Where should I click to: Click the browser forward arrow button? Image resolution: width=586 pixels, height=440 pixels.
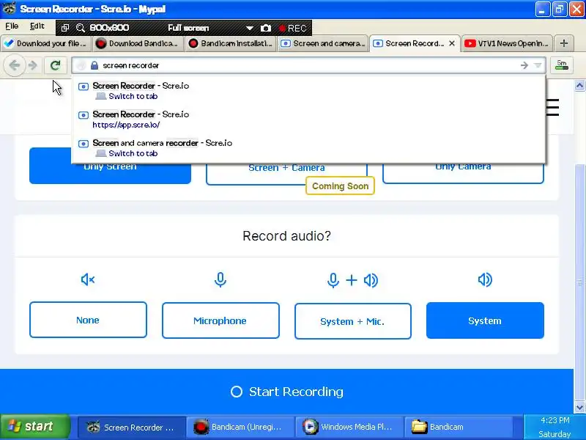(33, 65)
